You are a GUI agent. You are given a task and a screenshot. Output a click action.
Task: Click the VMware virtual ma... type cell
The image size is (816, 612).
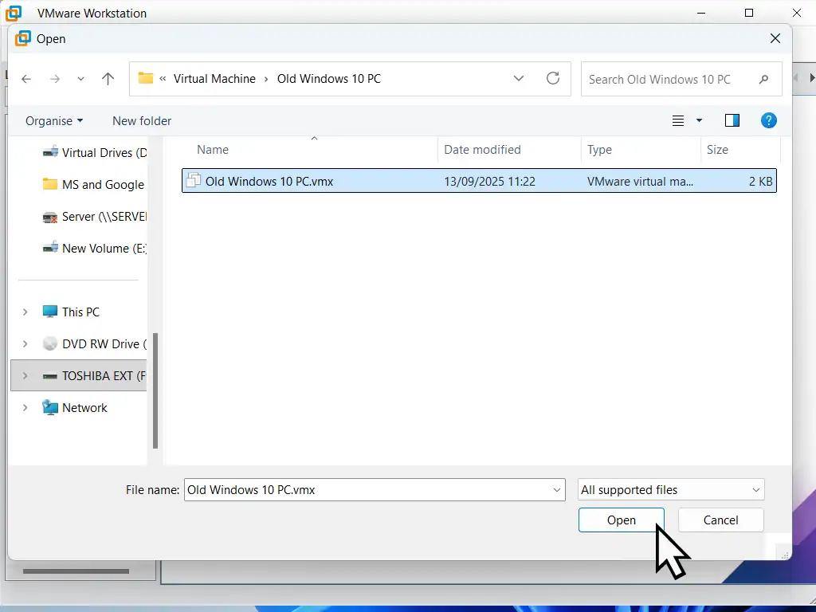[x=640, y=181]
